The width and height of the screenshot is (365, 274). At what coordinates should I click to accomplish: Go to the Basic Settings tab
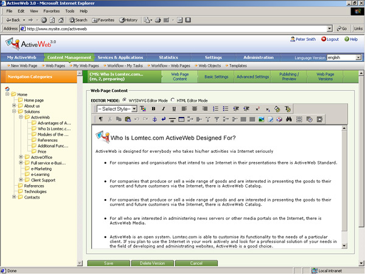pos(216,77)
